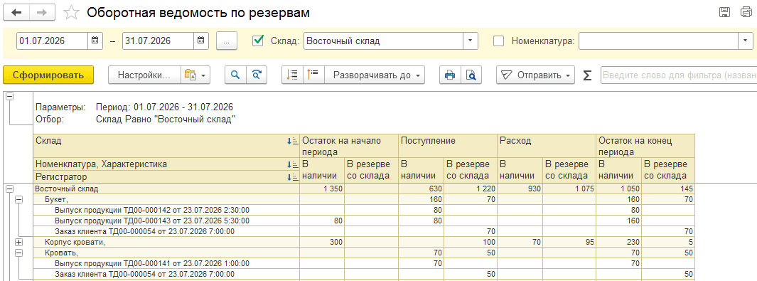Click the 145 closing reserve cell
This screenshot has width=757, height=281.
point(668,189)
